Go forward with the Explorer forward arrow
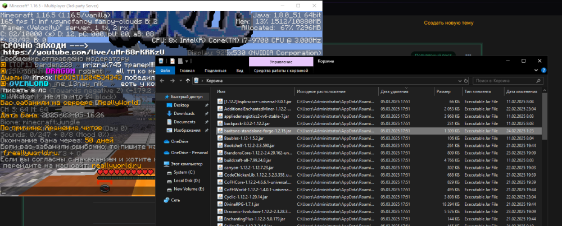 coord(173,81)
